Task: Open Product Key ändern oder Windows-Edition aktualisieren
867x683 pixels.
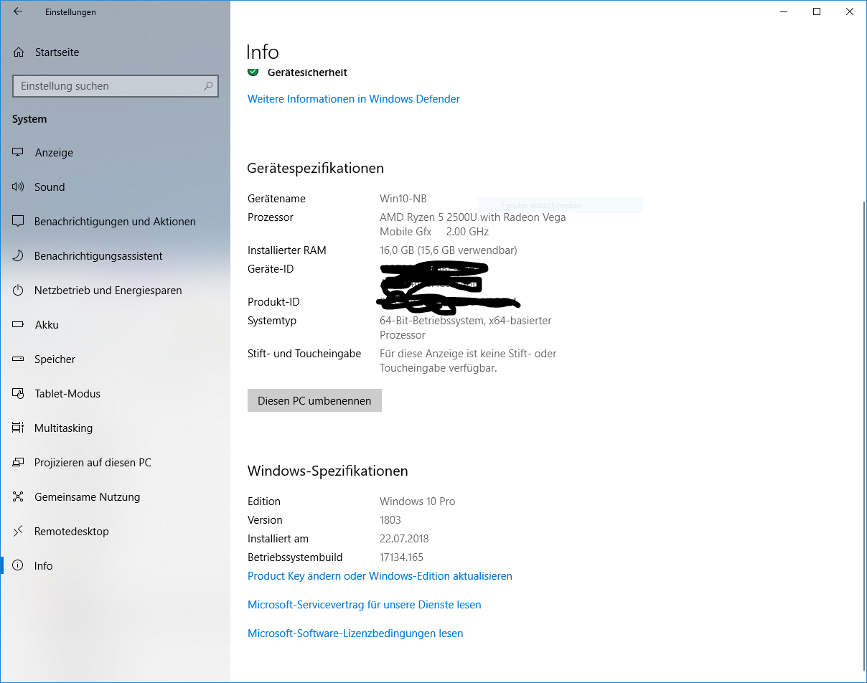Action: tap(380, 576)
